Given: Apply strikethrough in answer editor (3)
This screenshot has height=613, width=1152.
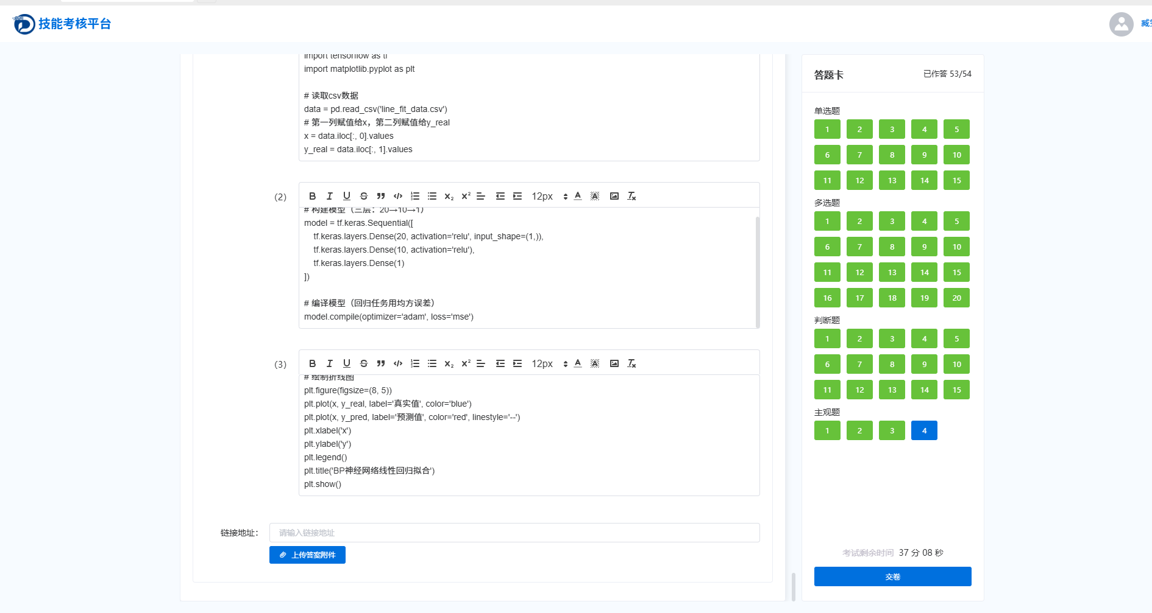Looking at the screenshot, I should [363, 363].
